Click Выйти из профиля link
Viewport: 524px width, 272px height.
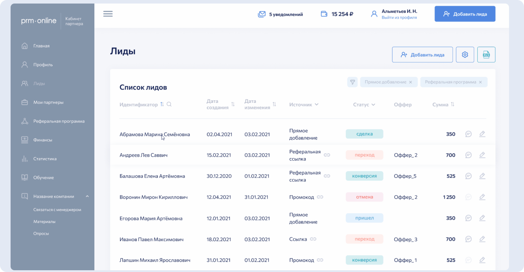tap(399, 18)
